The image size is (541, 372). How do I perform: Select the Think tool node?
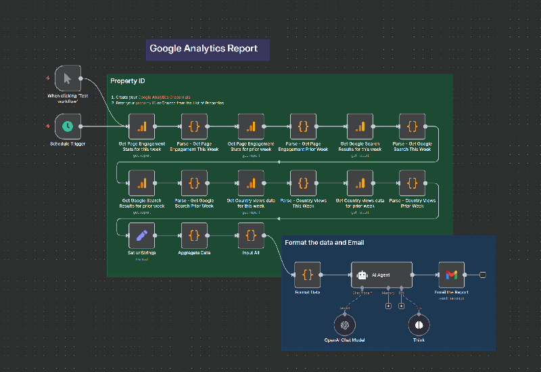[419, 325]
